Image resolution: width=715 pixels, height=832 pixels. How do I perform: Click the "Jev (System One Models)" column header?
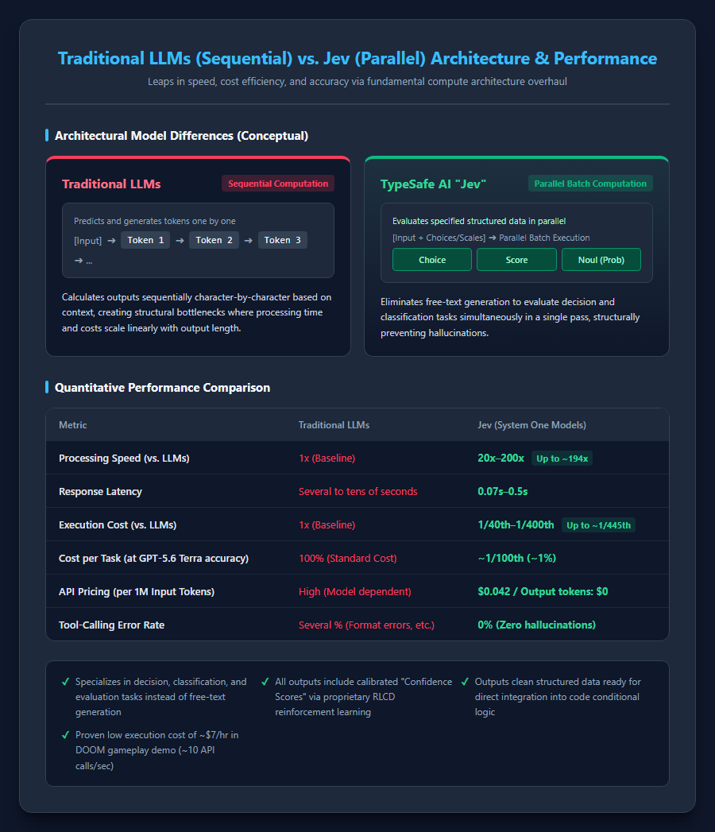tap(531, 425)
